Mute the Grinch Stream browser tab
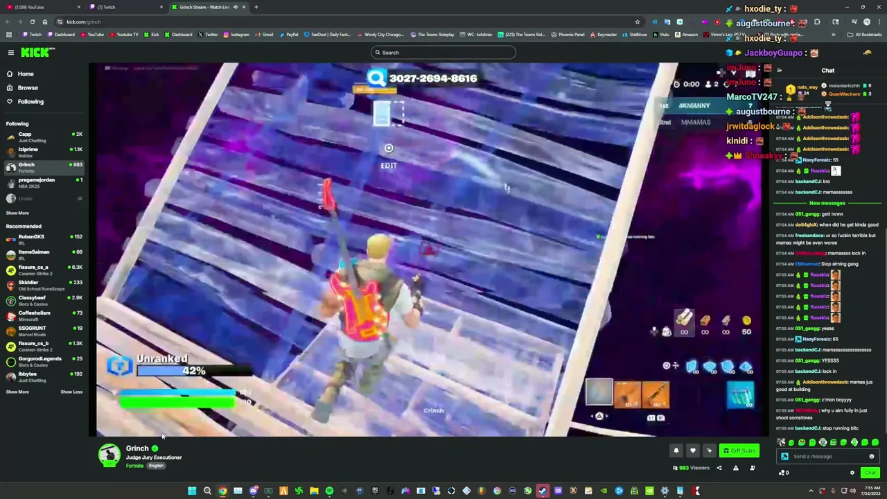The width and height of the screenshot is (887, 499). tap(235, 7)
